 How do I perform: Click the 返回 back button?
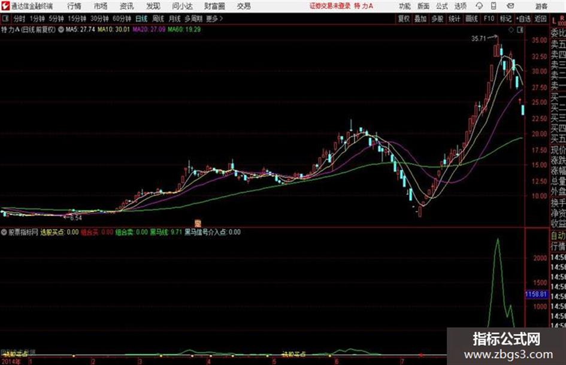point(540,19)
